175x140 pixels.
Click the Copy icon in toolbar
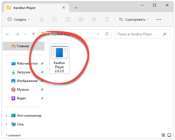[x=55, y=19]
